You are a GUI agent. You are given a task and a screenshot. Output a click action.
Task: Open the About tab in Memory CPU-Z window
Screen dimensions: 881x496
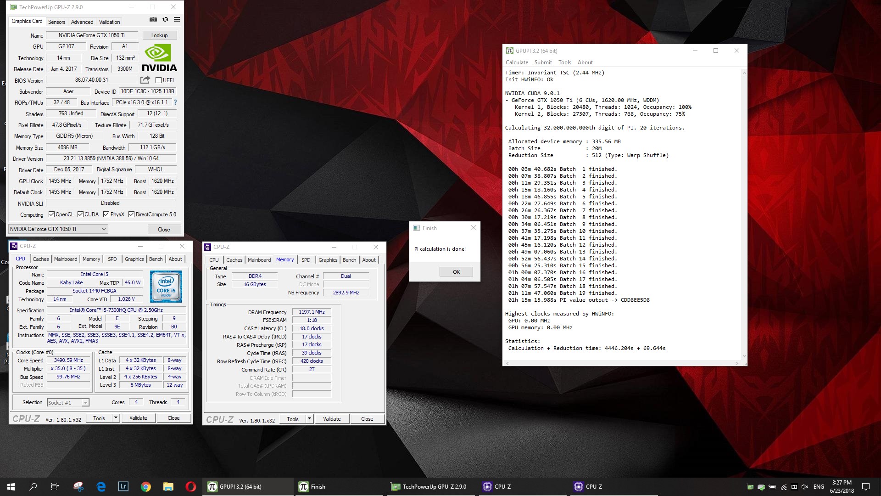369,260
